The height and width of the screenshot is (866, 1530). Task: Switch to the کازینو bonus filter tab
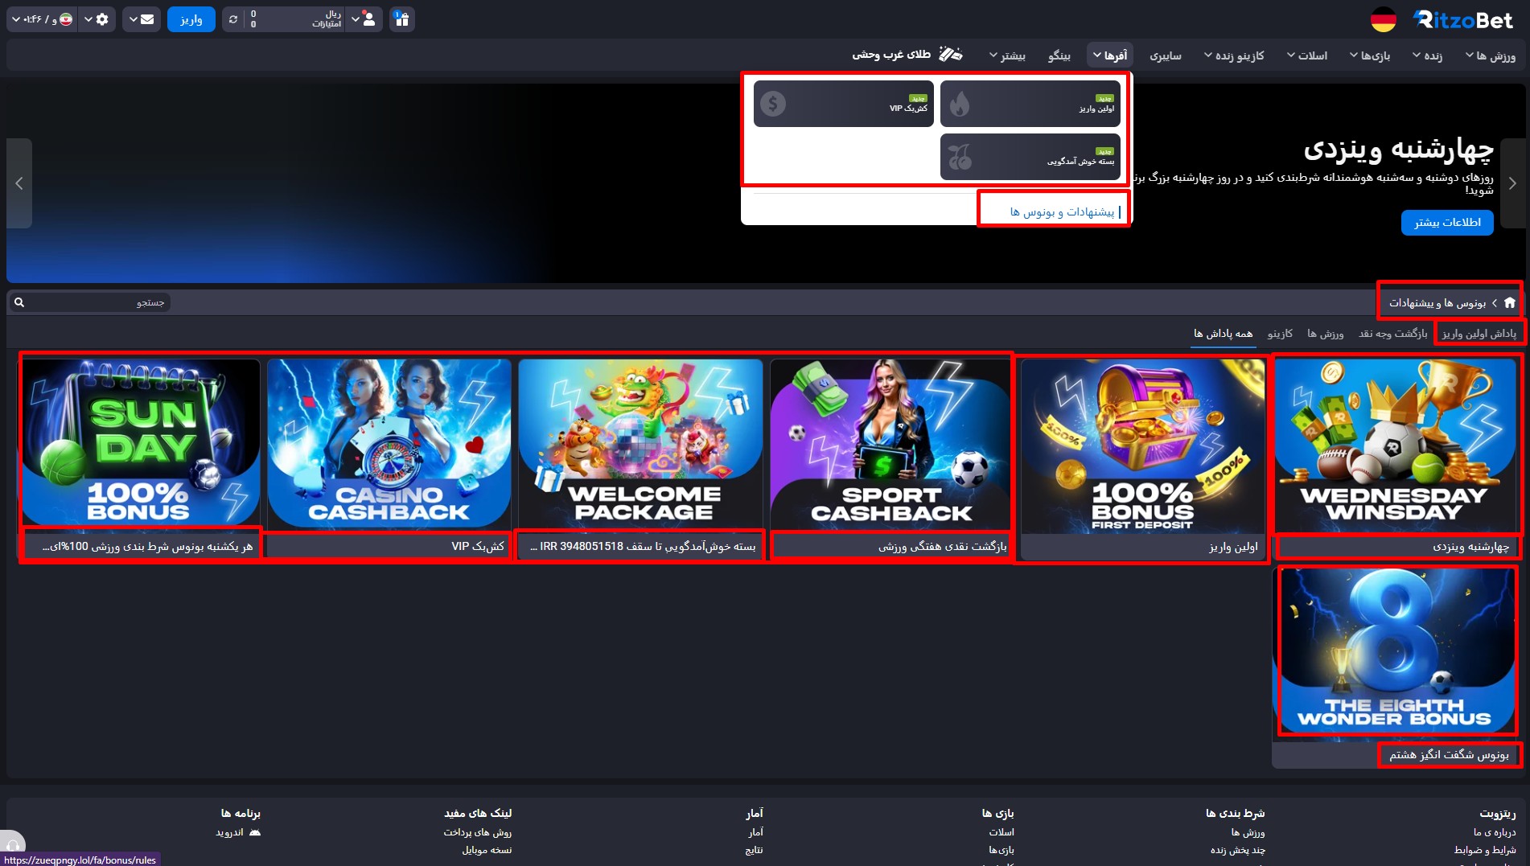(x=1280, y=334)
